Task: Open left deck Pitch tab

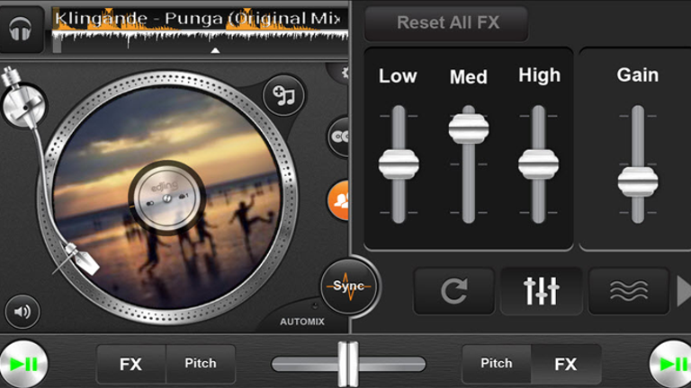Action: click(x=201, y=364)
